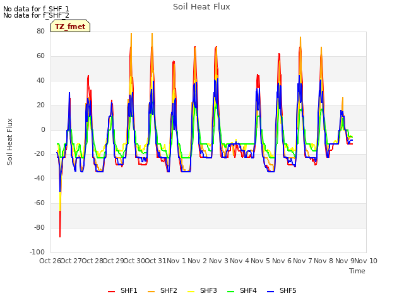The image size is (404, 303).
Task: Click the SHF4 legend entry
Action: [242, 290]
